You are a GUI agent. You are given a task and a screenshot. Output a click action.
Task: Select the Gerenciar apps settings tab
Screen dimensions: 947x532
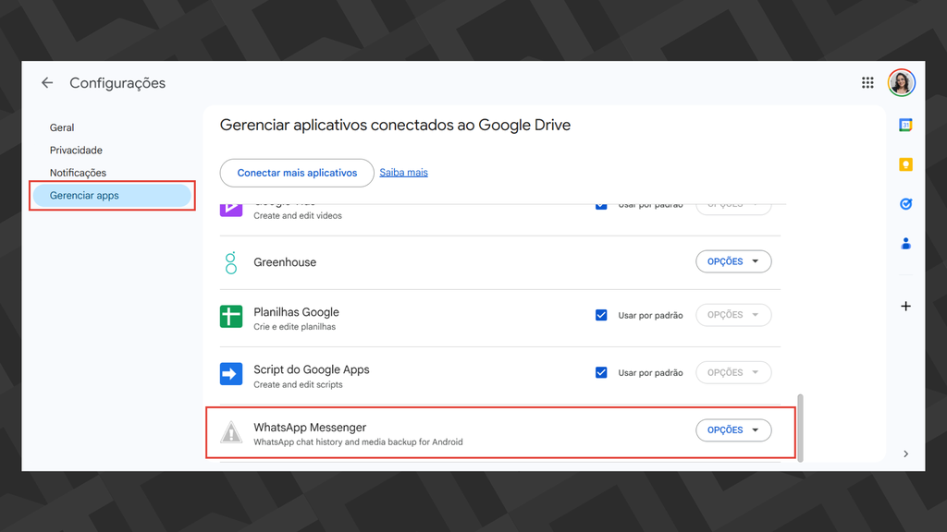pyautogui.click(x=112, y=196)
